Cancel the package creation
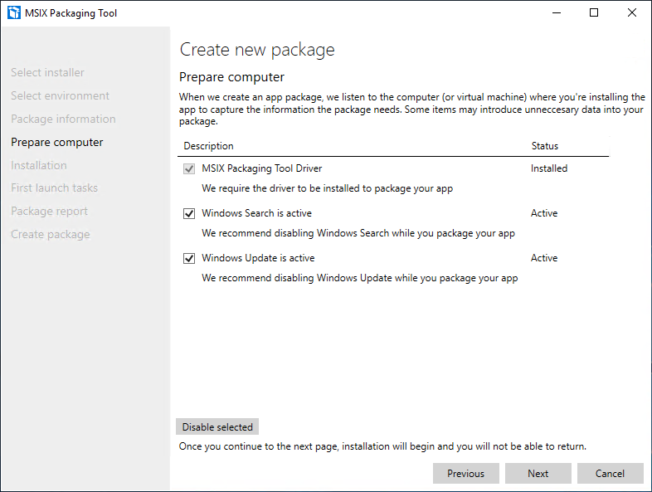The height and width of the screenshot is (492, 652). 610,473
